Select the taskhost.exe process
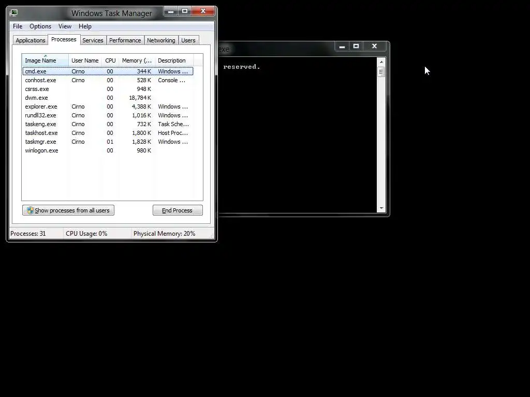The image size is (530, 397). tap(108, 133)
